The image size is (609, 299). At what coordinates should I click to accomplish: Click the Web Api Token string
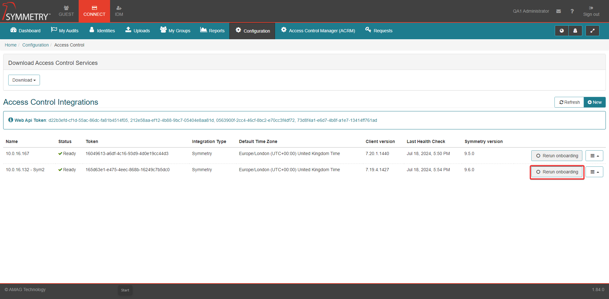click(x=213, y=120)
